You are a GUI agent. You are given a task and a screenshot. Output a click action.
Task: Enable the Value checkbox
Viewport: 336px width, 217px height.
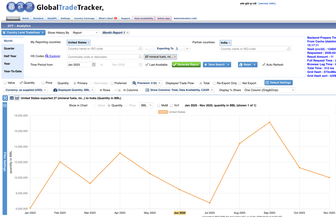pos(5,83)
